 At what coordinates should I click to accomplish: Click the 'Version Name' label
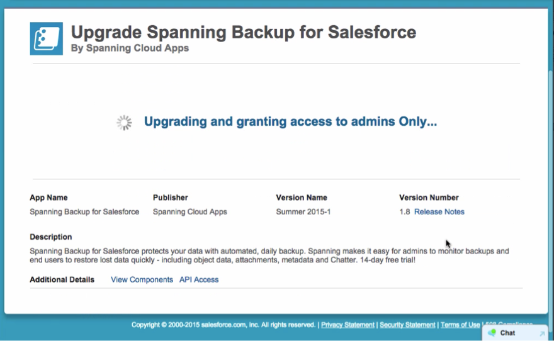[302, 198]
